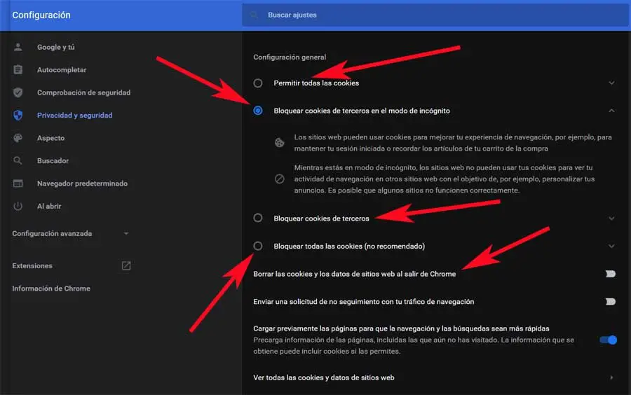Select Bloquear cookies de terceros en el modo de incógnito radio

pos(258,111)
